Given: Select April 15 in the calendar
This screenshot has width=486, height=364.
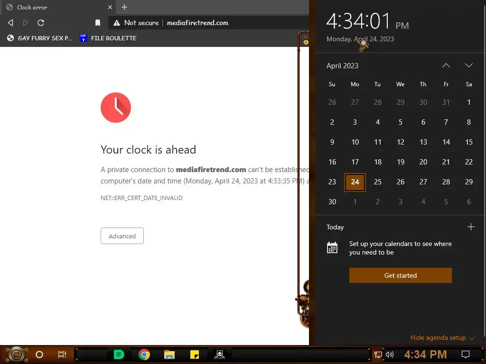Looking at the screenshot, I should (x=468, y=142).
